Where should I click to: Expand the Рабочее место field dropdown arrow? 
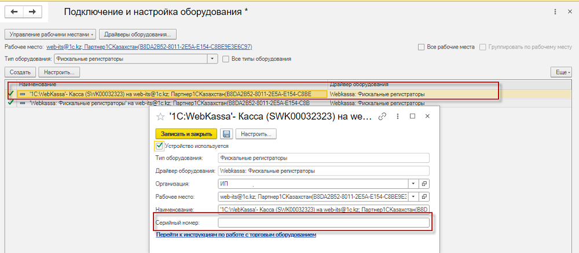413,196
